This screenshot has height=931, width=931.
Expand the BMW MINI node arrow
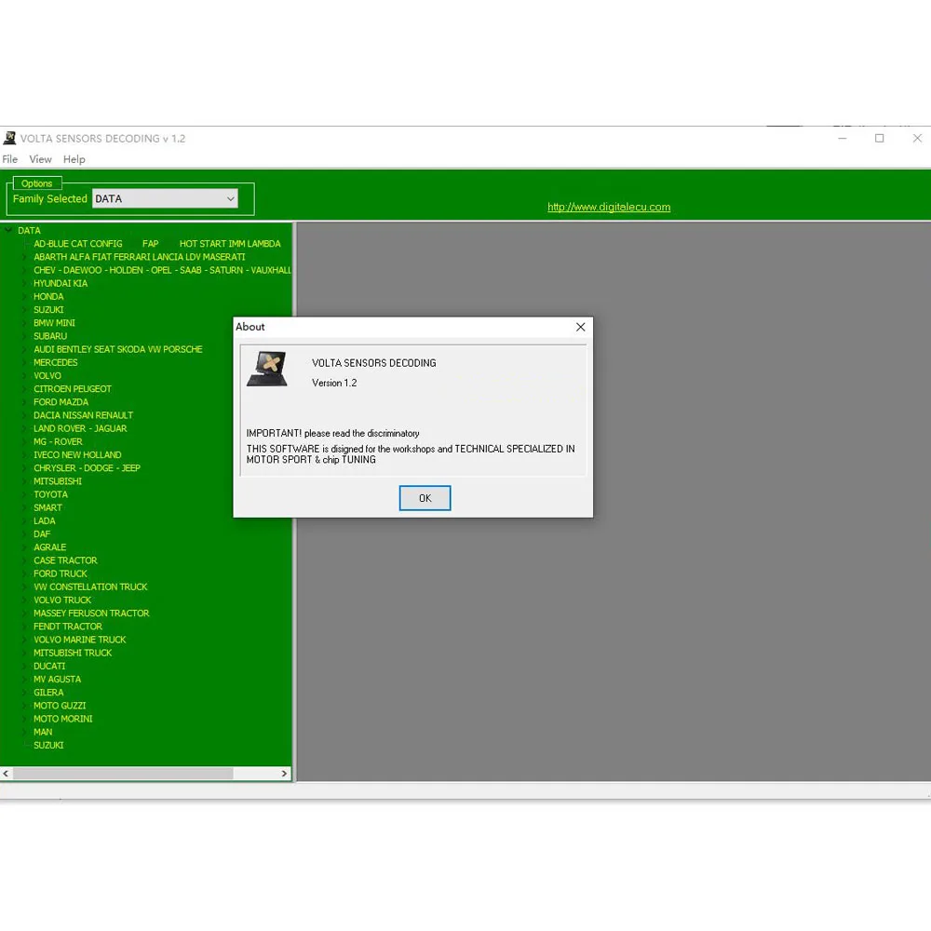[x=24, y=322]
